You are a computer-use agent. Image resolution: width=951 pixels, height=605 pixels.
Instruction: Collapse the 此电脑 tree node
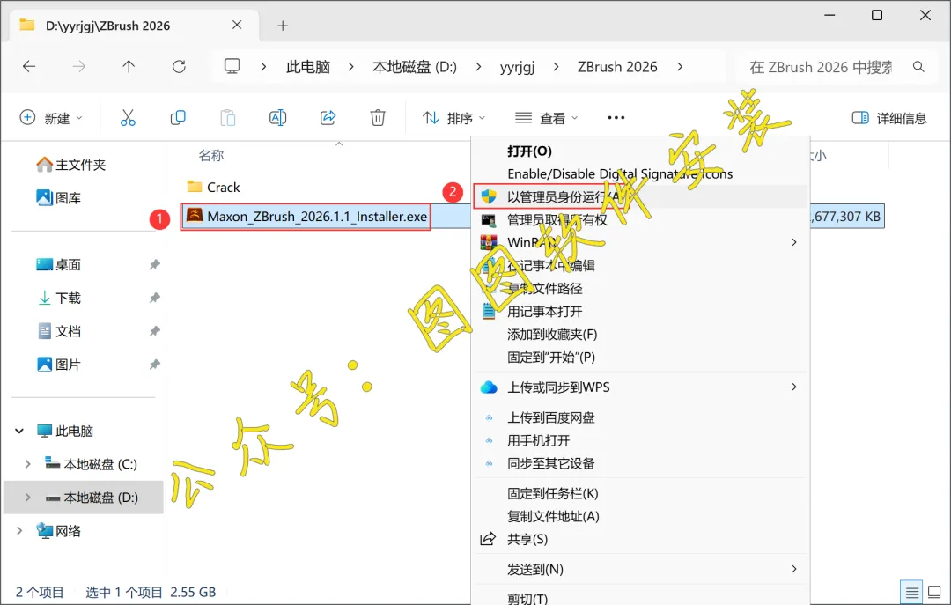19,431
